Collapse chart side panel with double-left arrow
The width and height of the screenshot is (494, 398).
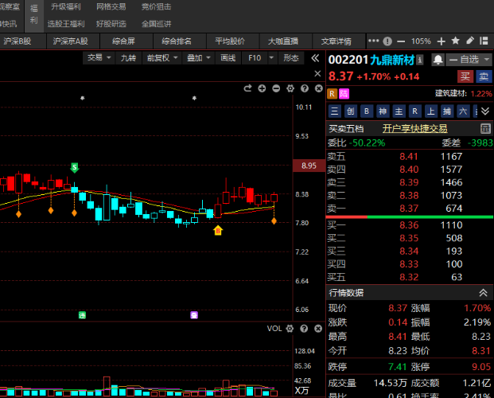coord(315,58)
